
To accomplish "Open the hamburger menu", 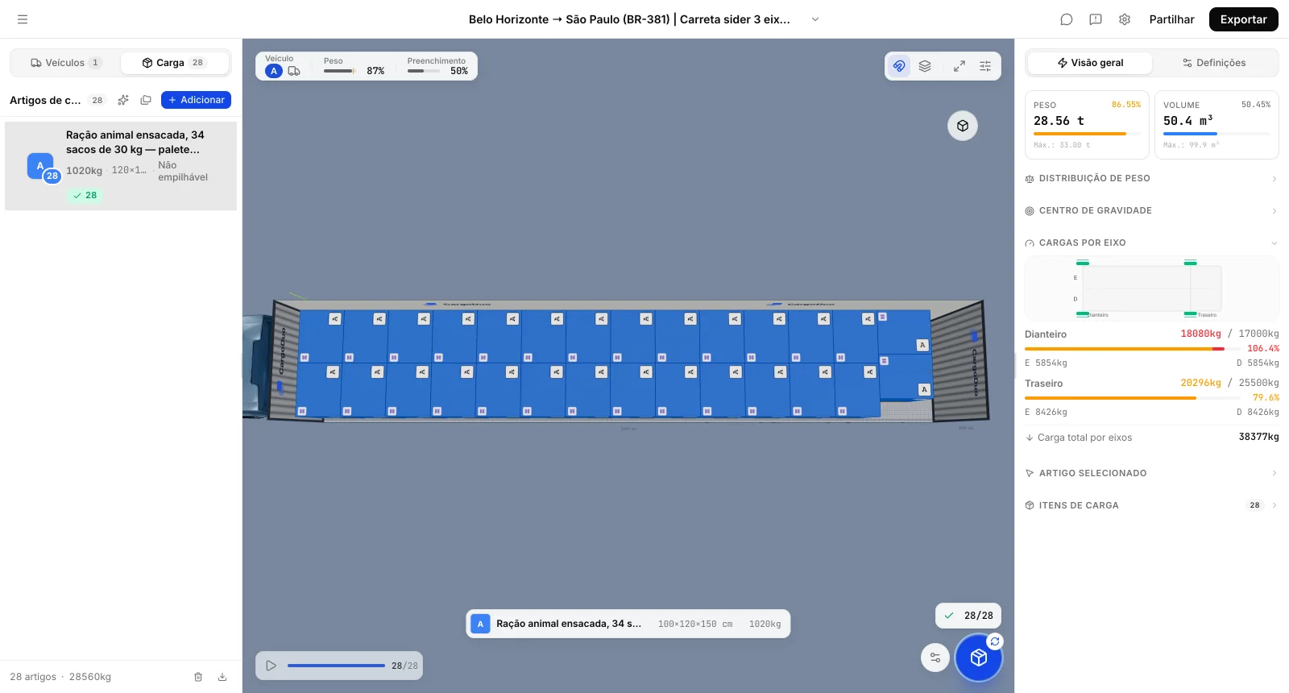I will coord(23,19).
